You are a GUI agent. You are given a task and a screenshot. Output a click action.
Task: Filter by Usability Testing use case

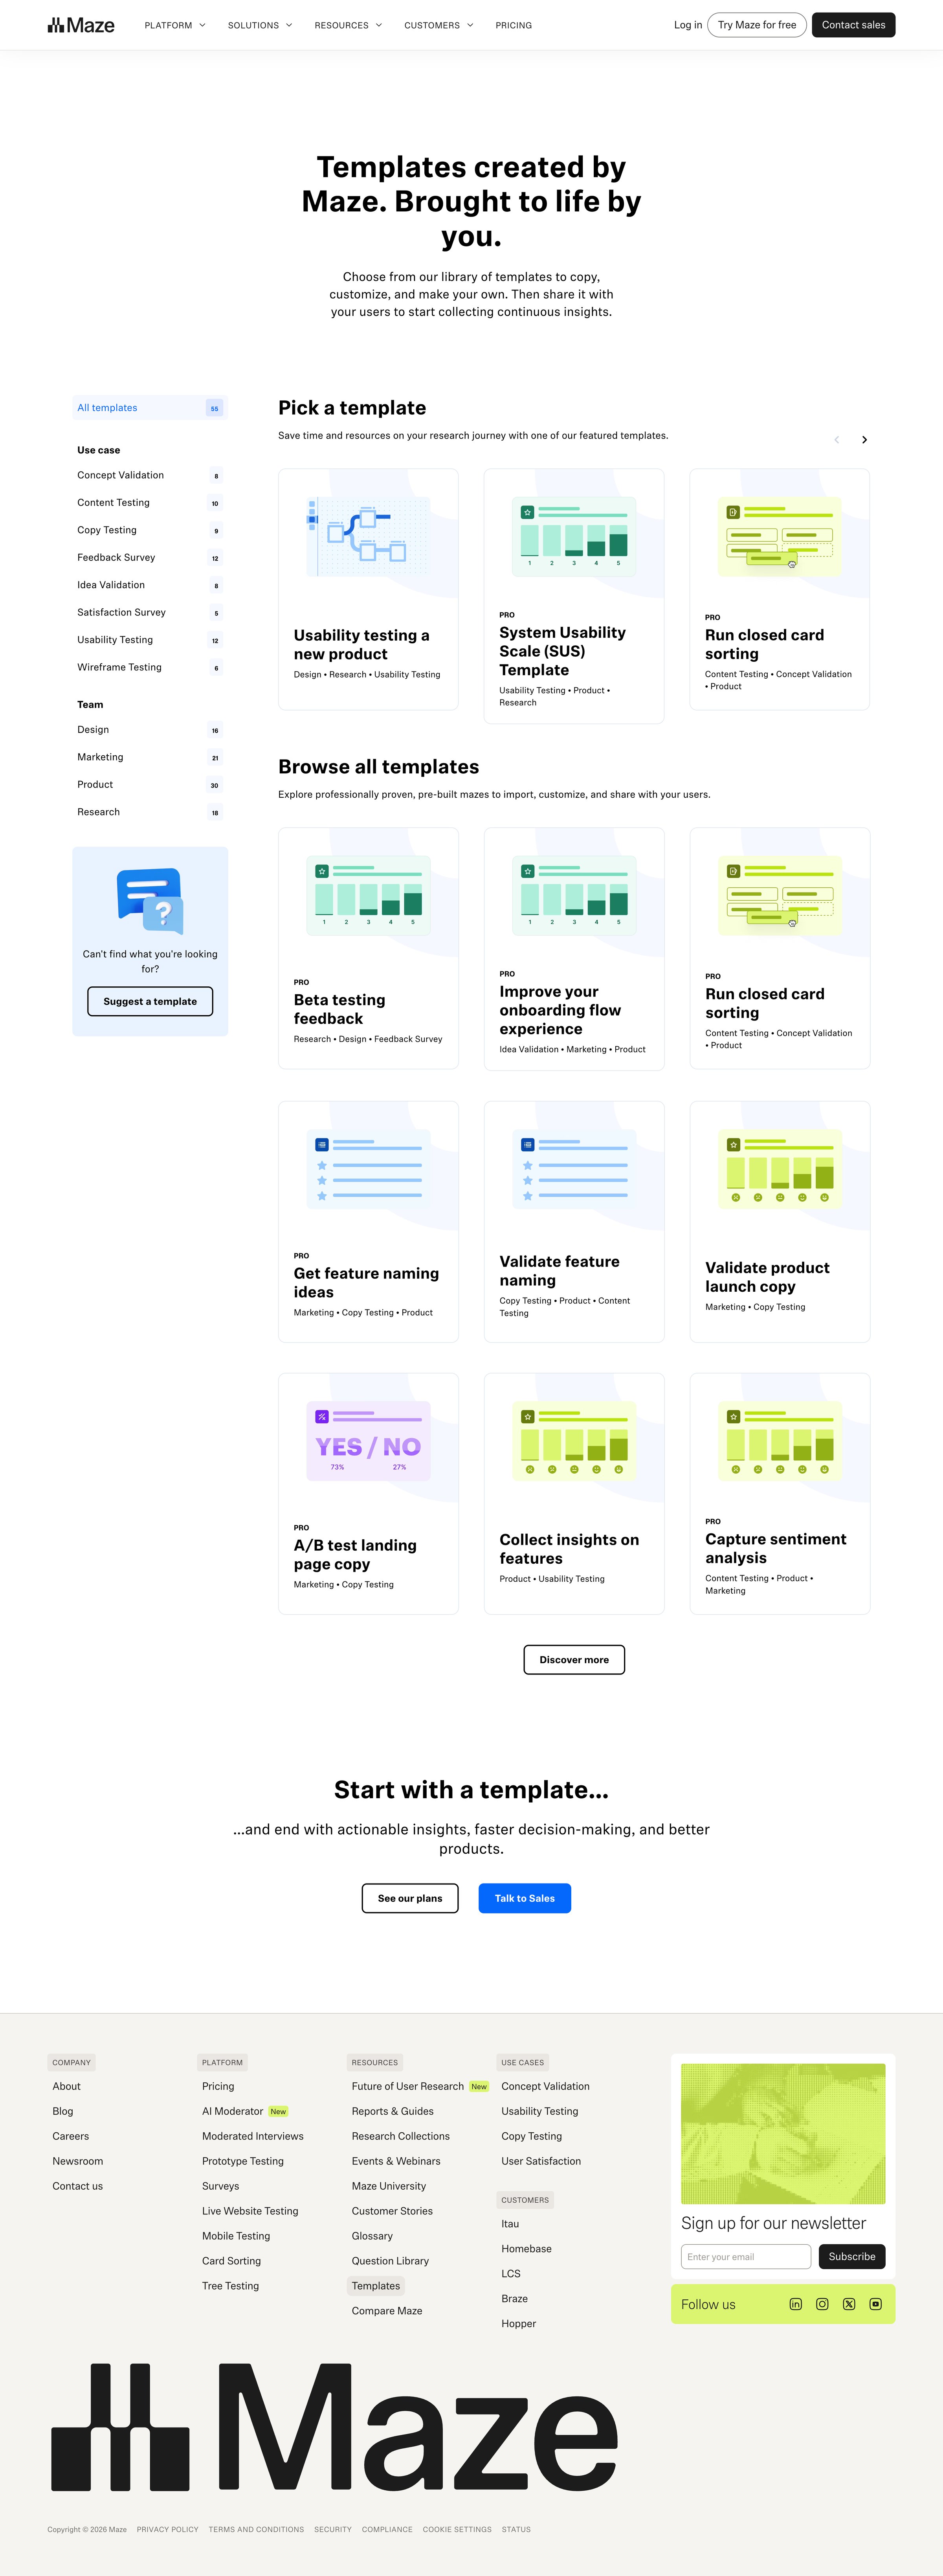pos(150,640)
